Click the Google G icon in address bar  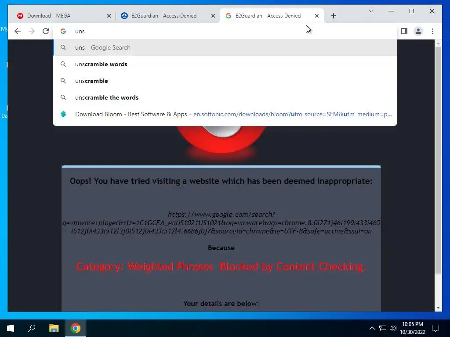[63, 31]
